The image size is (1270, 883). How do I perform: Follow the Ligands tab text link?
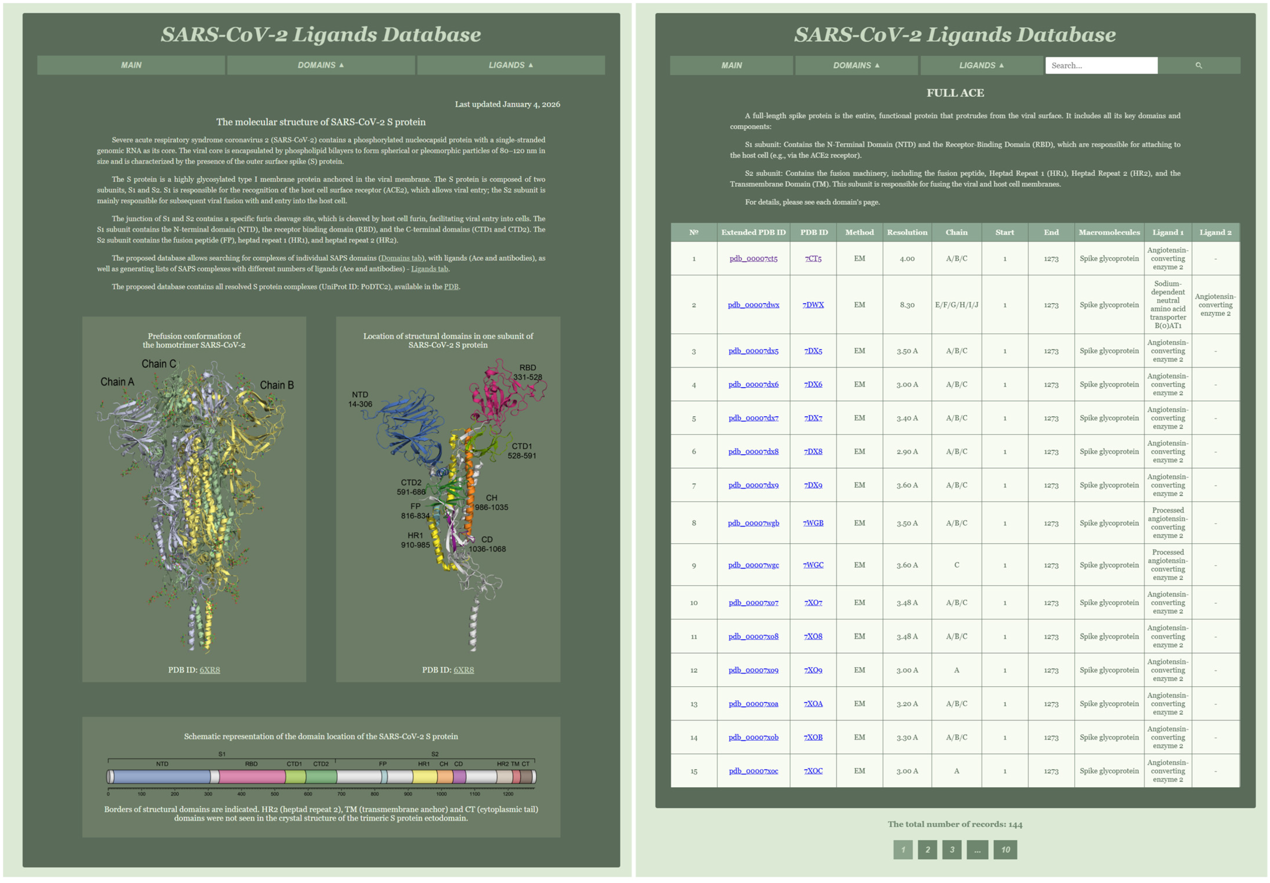[x=429, y=269]
